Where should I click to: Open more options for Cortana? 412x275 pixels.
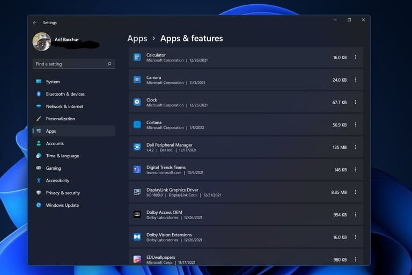(x=356, y=125)
